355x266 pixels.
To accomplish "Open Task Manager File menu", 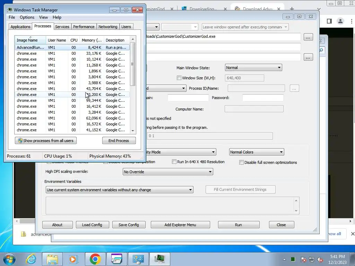I will point(12,17).
